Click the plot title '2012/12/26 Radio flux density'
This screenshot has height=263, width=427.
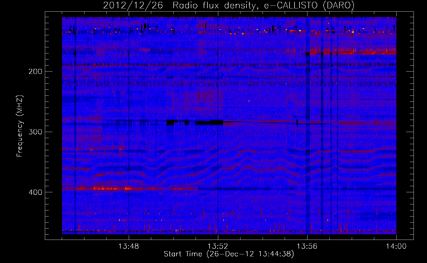229,5
